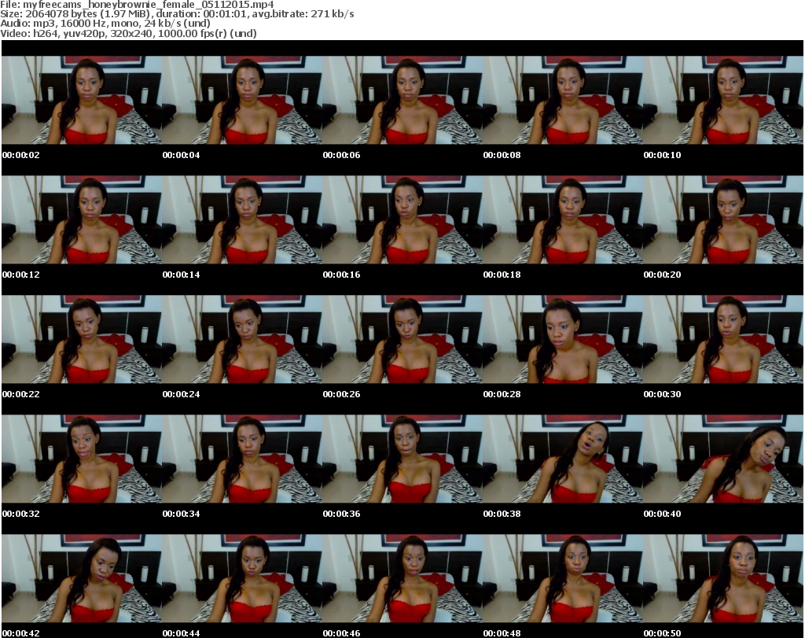Click the Size and duration info line
The image size is (805, 638).
tap(177, 14)
